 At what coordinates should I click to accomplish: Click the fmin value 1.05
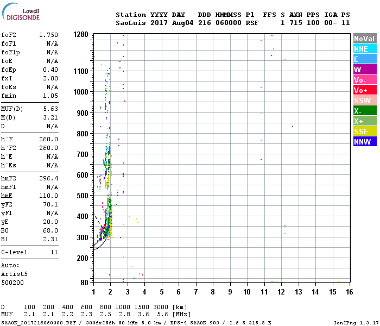pyautogui.click(x=50, y=96)
